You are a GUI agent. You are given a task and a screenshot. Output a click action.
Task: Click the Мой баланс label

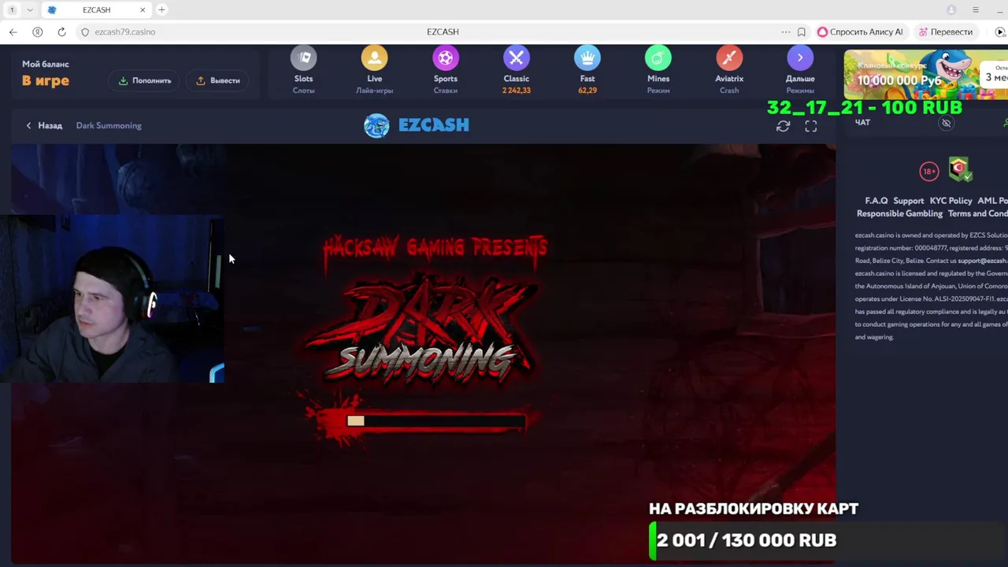click(46, 64)
